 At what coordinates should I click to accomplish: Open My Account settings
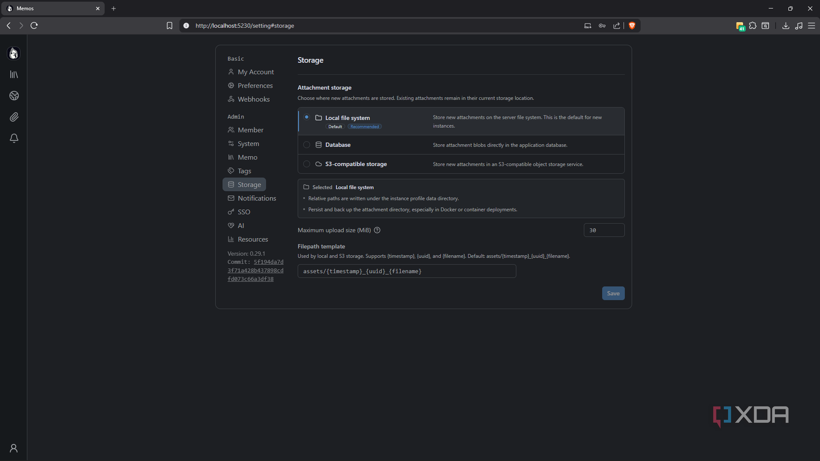pos(250,72)
